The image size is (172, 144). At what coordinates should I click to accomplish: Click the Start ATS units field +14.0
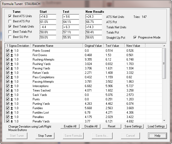pyautogui.click(x=48, y=17)
